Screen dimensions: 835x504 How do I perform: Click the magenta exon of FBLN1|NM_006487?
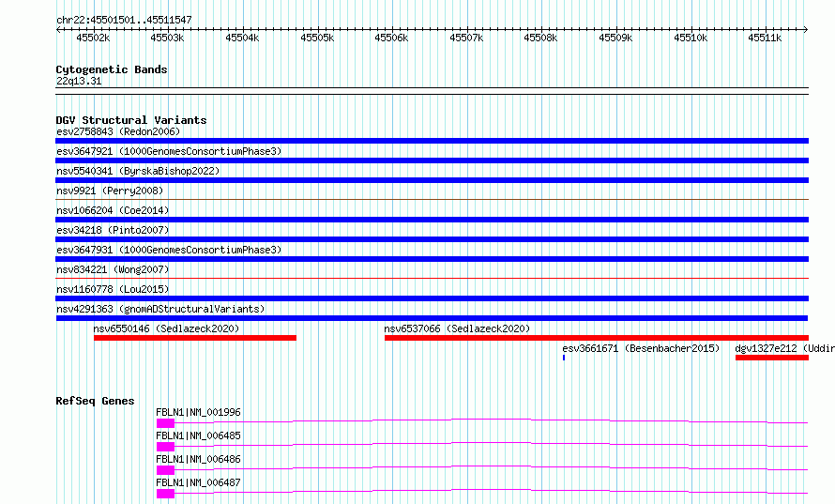point(166,494)
